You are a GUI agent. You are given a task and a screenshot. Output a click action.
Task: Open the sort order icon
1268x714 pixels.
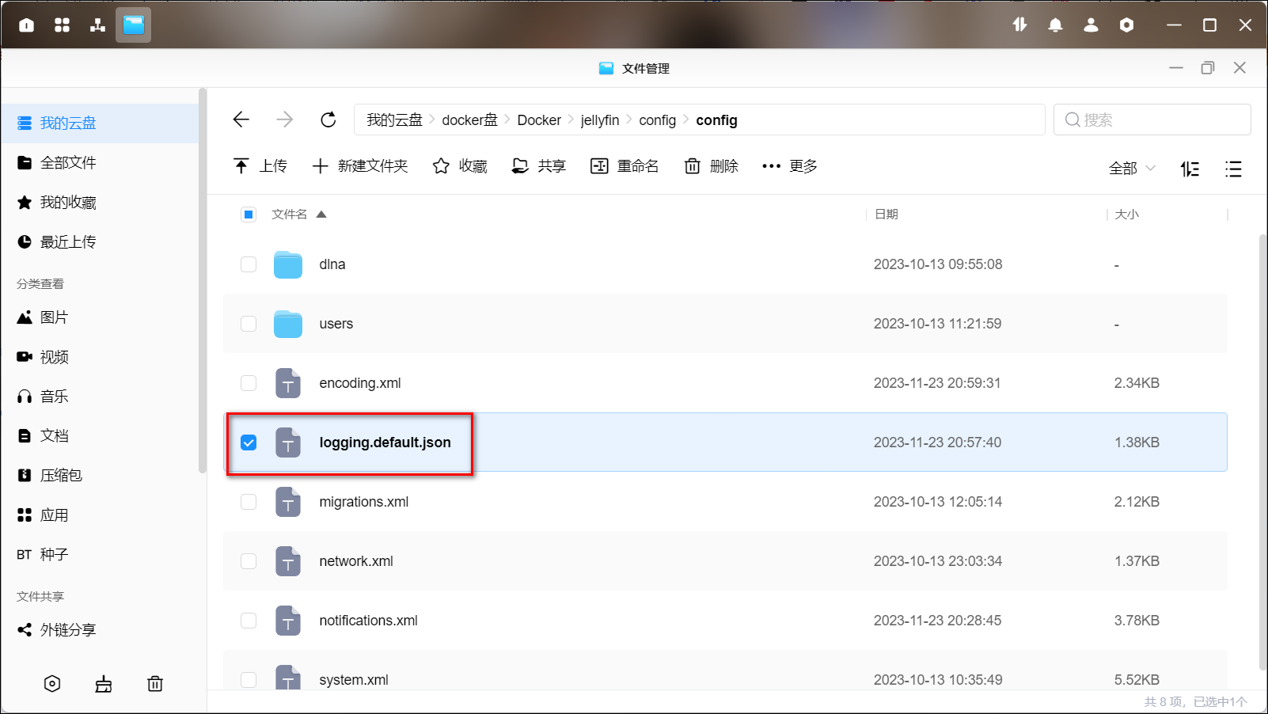tap(1190, 169)
